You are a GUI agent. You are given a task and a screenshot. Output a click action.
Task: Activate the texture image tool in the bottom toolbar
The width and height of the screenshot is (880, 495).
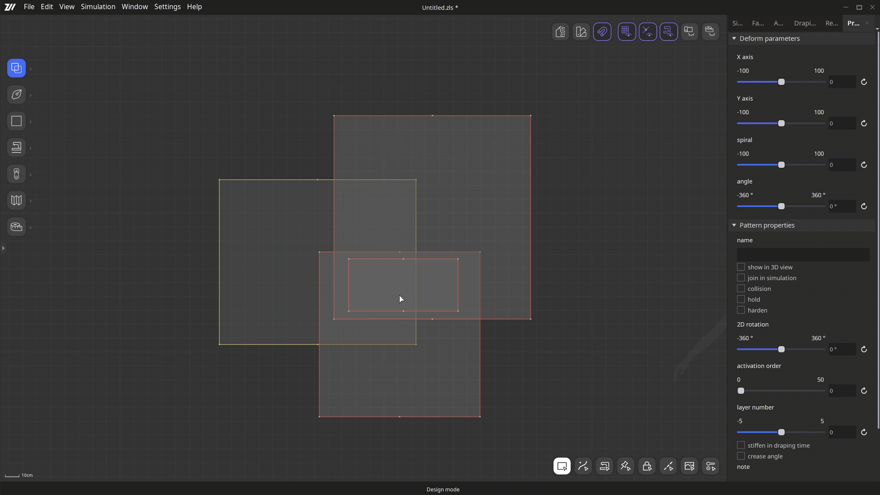pyautogui.click(x=689, y=466)
